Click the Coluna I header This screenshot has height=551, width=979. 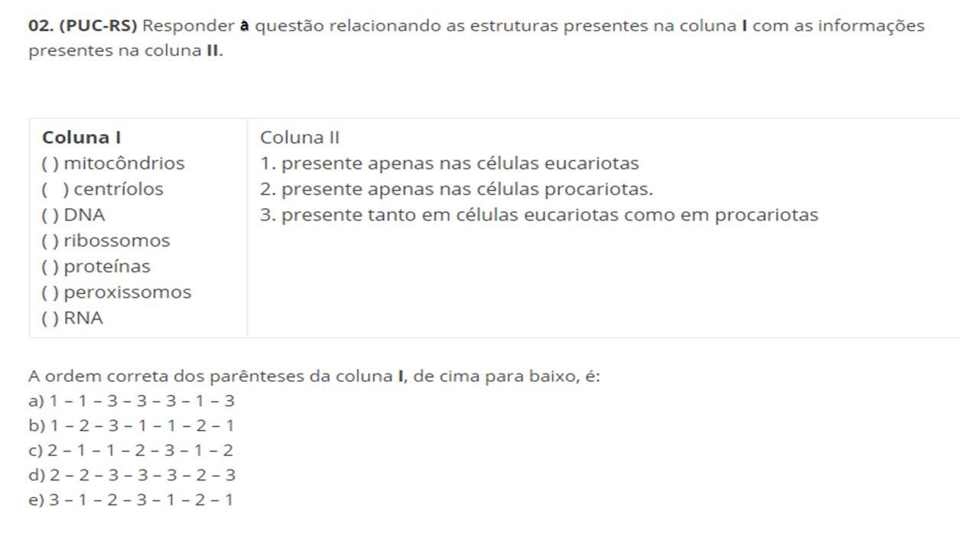(x=81, y=138)
